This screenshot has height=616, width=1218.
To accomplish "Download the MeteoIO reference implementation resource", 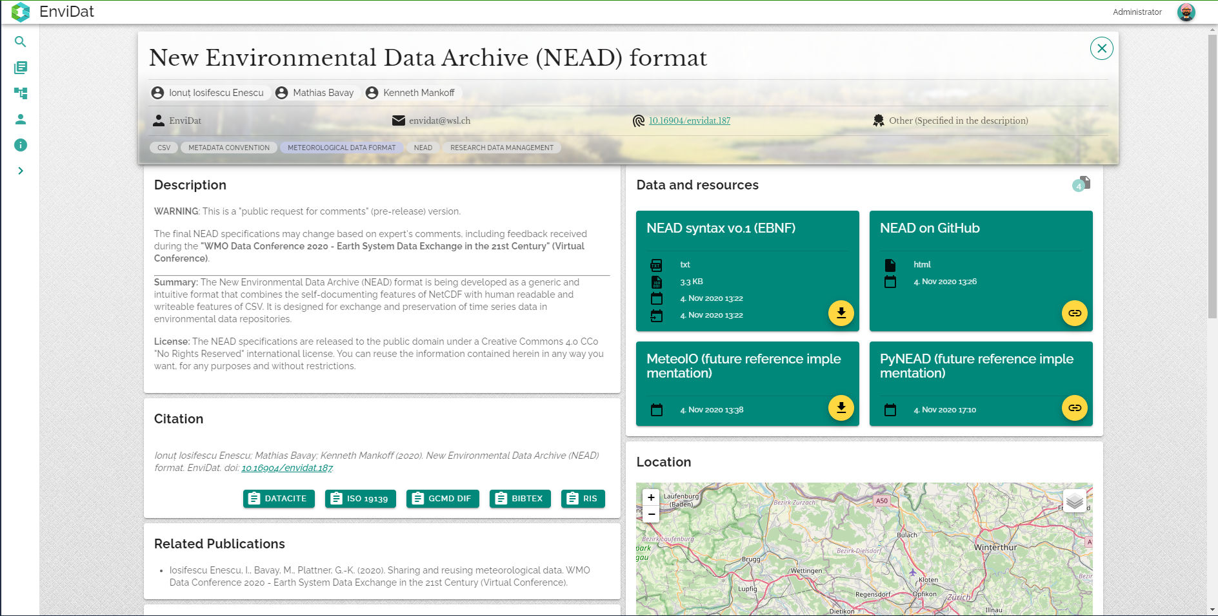I will tap(841, 408).
